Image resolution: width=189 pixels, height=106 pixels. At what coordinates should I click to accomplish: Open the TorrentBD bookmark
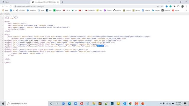tap(32, 11)
